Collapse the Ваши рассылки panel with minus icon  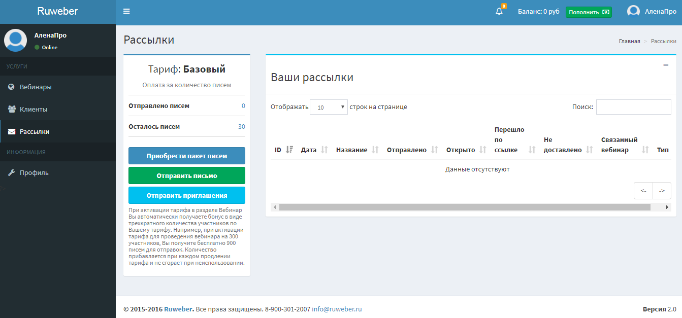(666, 65)
